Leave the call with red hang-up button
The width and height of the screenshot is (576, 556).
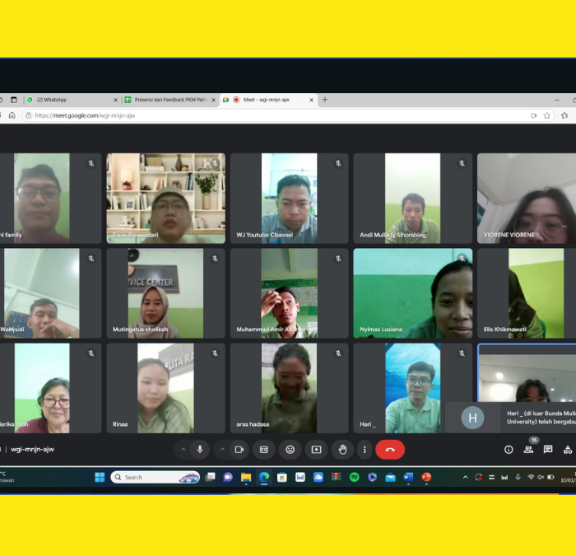[390, 450]
